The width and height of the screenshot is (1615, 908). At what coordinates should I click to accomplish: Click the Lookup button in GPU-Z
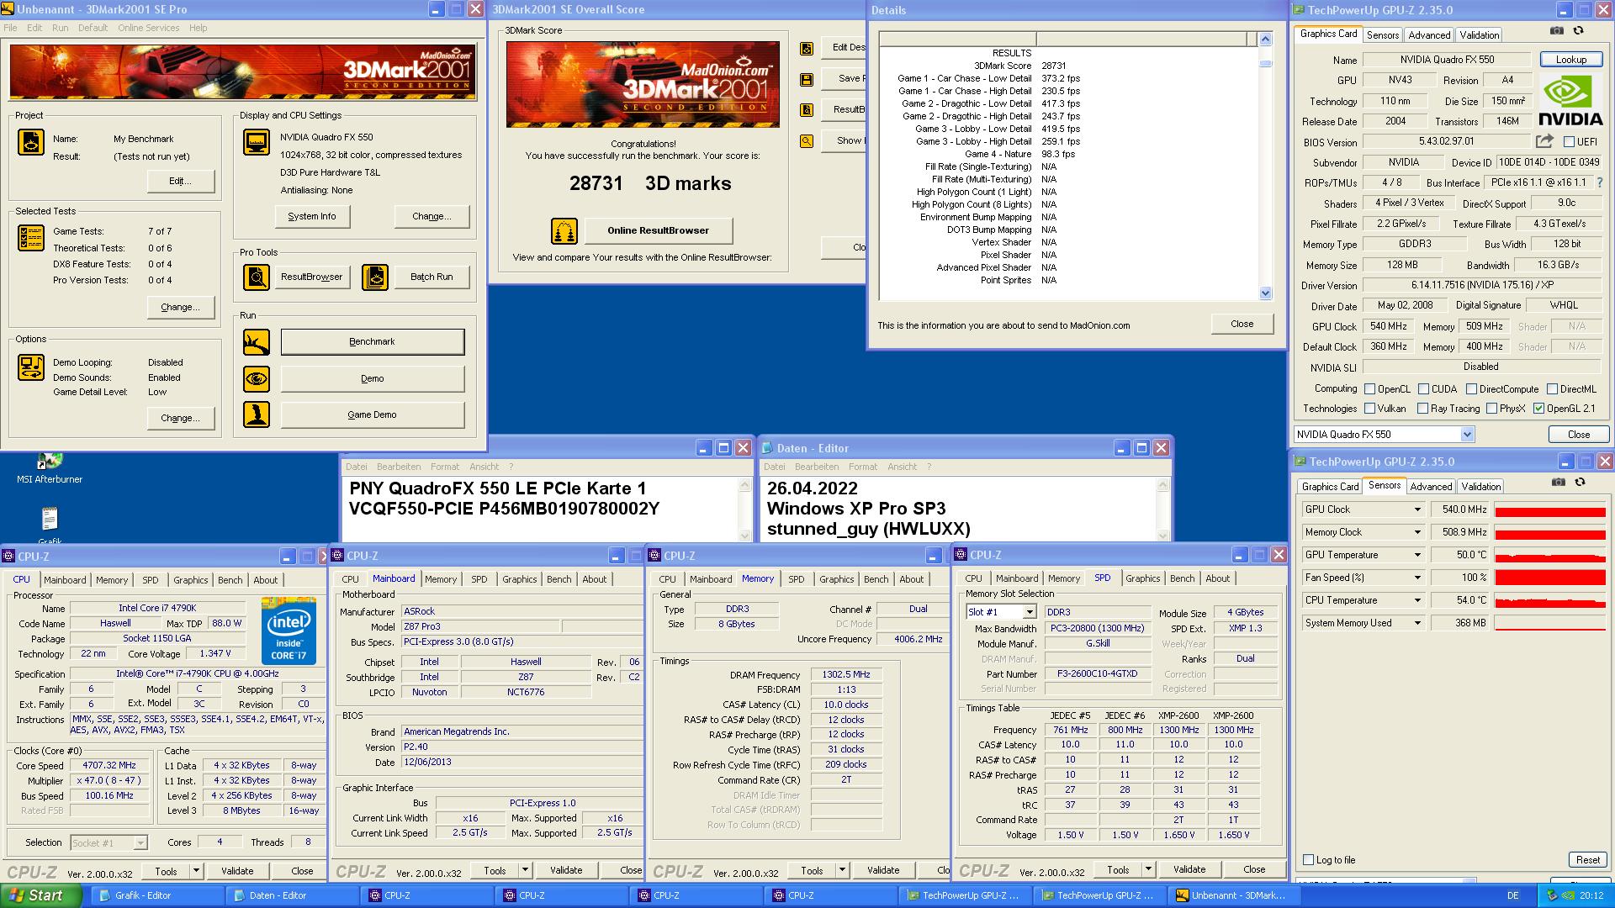coord(1570,60)
